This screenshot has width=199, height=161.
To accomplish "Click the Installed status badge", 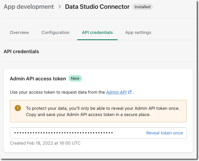I will coord(142,7).
